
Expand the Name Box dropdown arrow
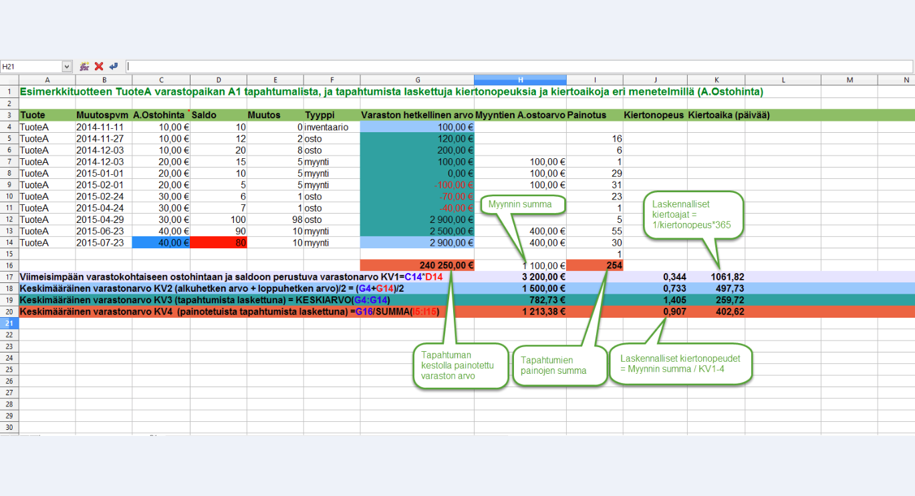pyautogui.click(x=67, y=67)
